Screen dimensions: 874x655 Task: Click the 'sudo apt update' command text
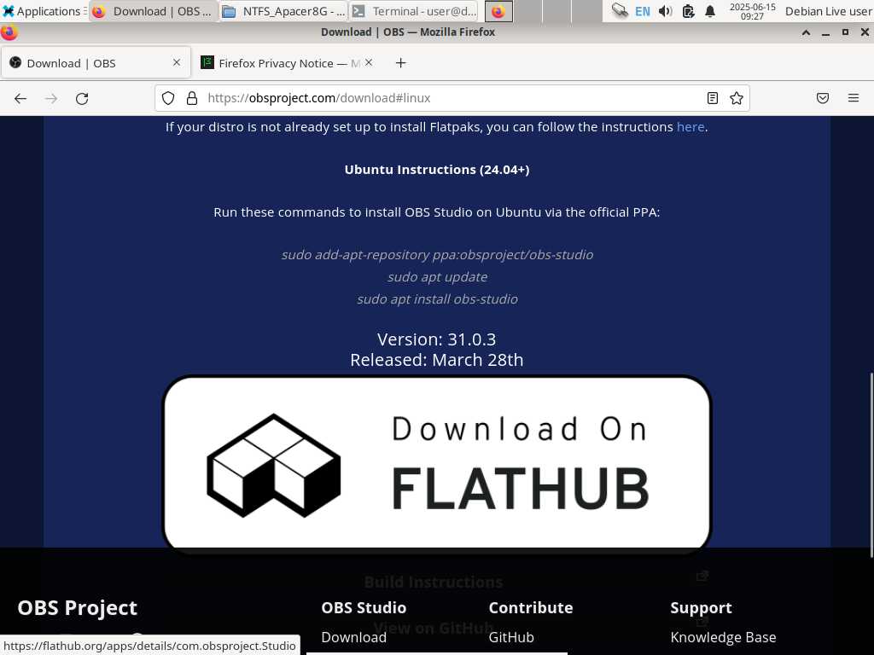coord(437,277)
